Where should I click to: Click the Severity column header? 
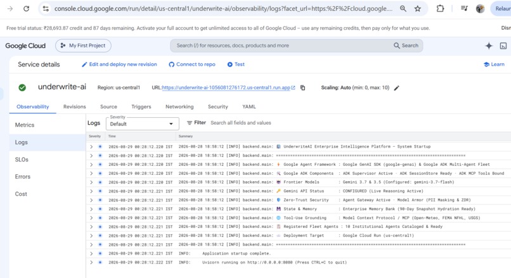click(95, 136)
